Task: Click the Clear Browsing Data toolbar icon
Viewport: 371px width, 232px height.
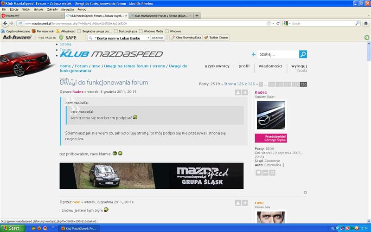Action: tap(186, 38)
